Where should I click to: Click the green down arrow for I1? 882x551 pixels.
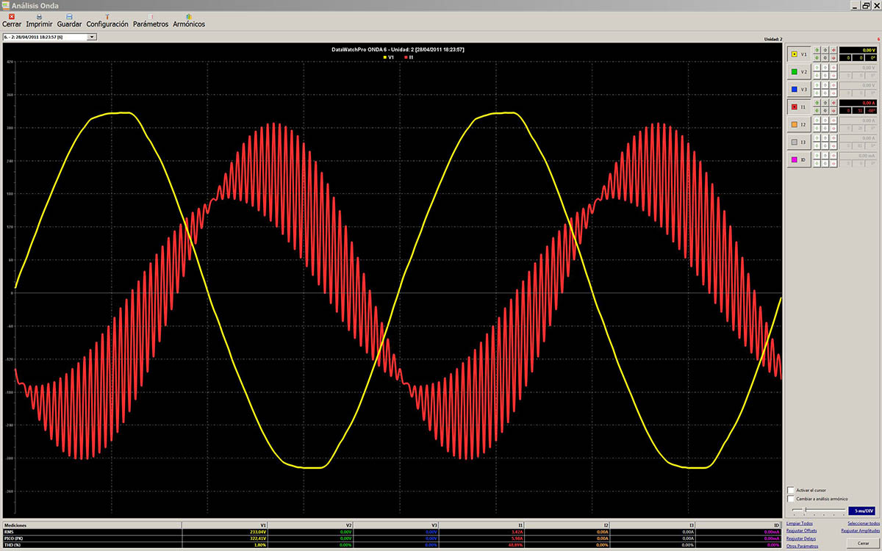point(817,111)
